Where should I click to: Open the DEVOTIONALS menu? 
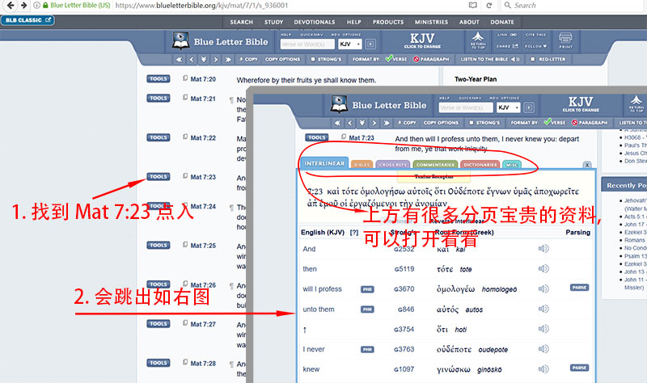coord(315,23)
